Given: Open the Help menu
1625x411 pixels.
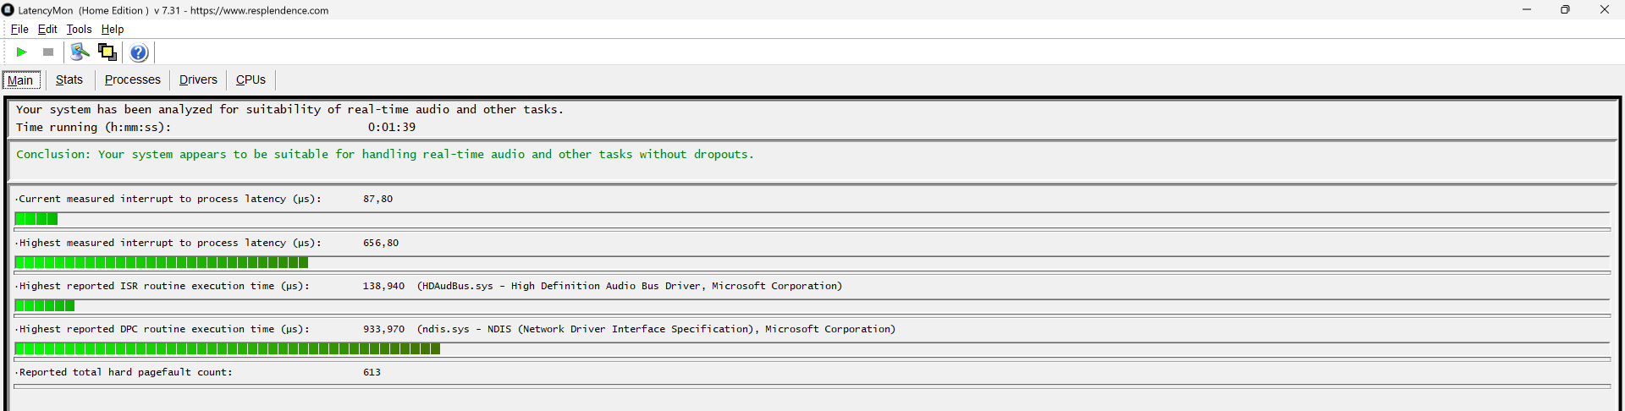Looking at the screenshot, I should [x=113, y=29].
